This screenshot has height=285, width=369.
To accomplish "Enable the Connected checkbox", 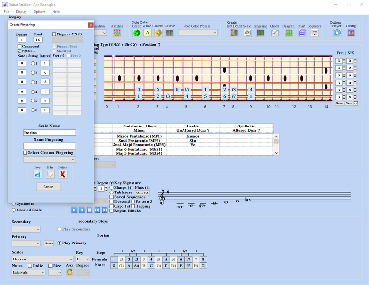I will click(19, 46).
